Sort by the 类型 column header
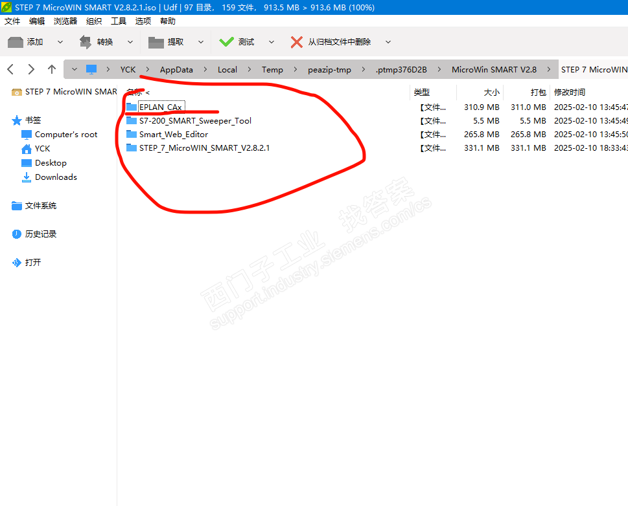 422,93
